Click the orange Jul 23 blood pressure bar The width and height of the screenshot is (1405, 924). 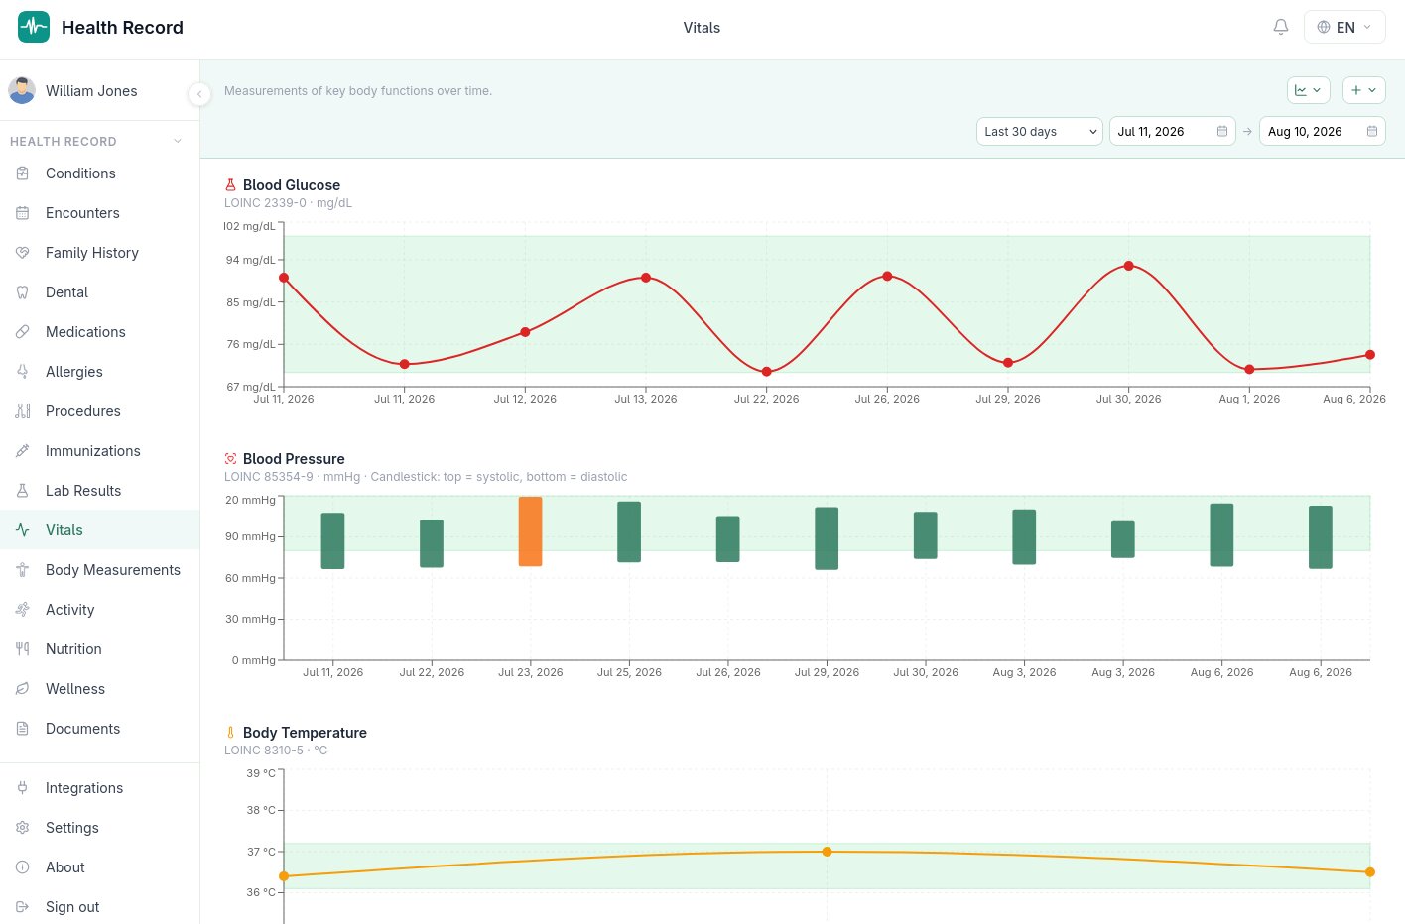point(531,531)
